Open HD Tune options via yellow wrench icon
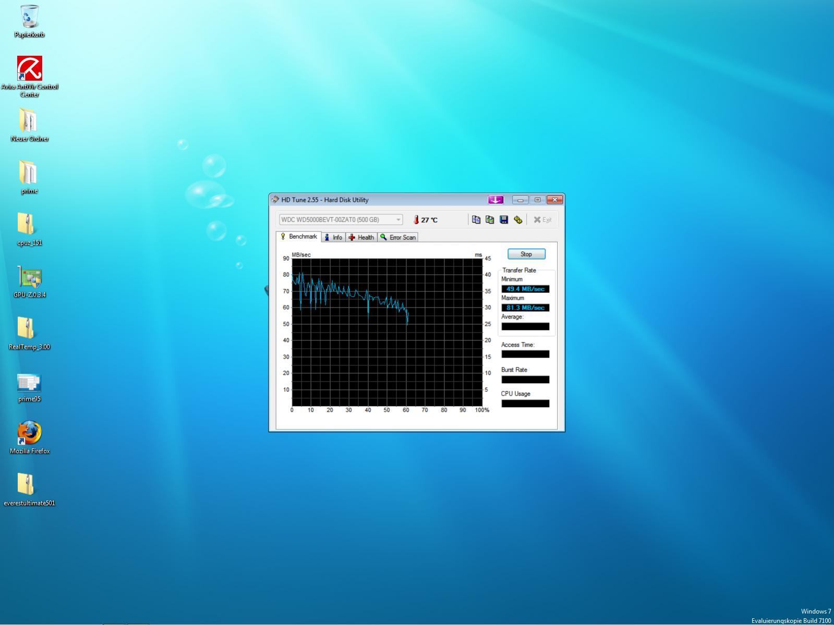Viewport: 834px width, 625px height. 518,220
